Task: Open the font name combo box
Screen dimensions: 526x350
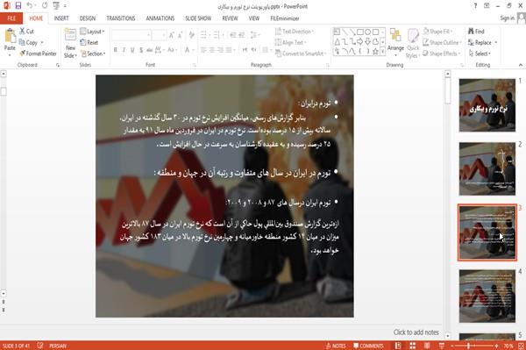Action: click(131, 35)
